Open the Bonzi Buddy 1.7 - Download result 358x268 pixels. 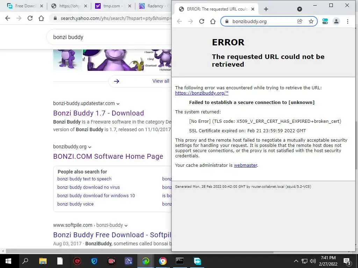pos(98,113)
